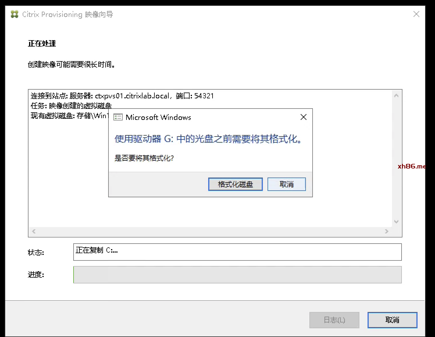Click the log scroll-up arrow
The image size is (435, 337).
tap(396, 95)
